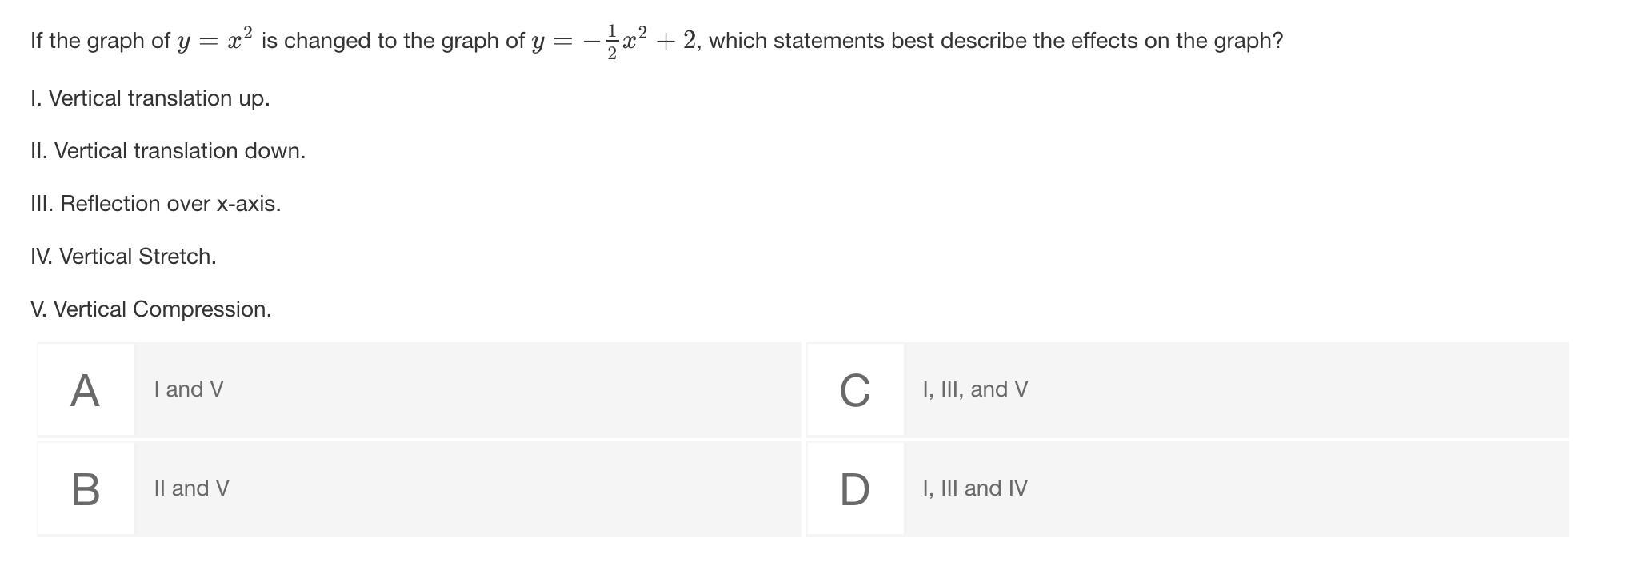This screenshot has height=566, width=1635.
Task: Click the "II and V" answer text
Action: click(191, 488)
